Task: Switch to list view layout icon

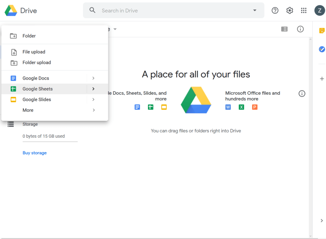Action: click(284, 29)
